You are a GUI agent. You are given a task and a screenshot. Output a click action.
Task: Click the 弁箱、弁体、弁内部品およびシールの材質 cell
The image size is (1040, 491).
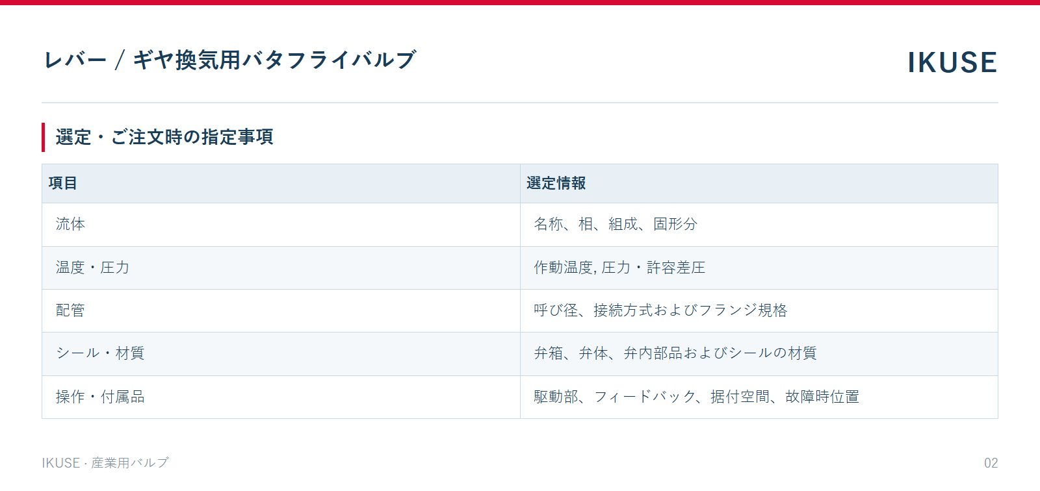[x=759, y=354]
